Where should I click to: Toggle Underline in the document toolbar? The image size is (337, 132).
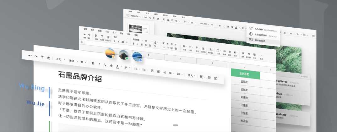(105, 65)
